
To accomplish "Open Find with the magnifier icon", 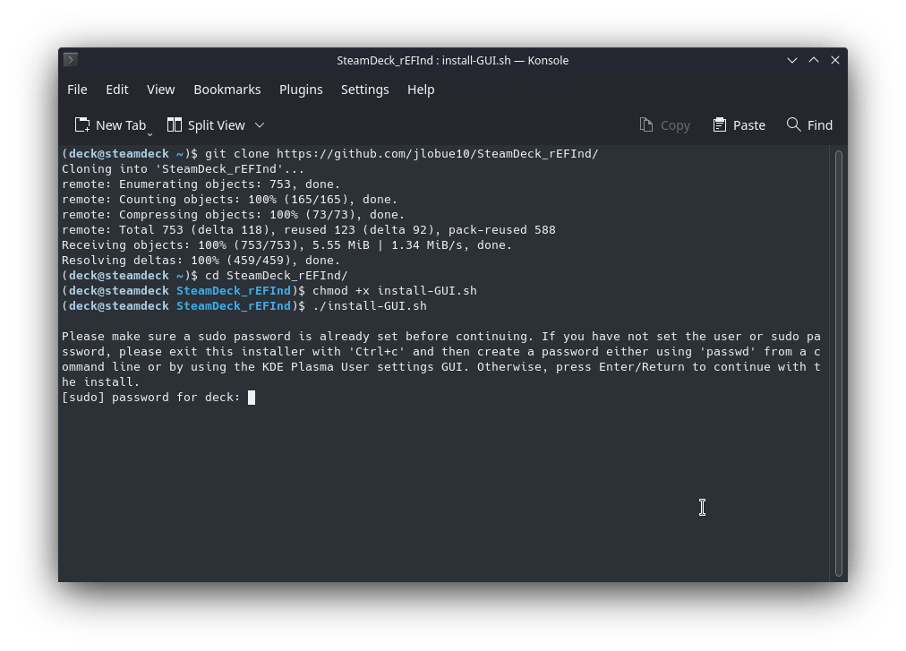I will [x=794, y=125].
